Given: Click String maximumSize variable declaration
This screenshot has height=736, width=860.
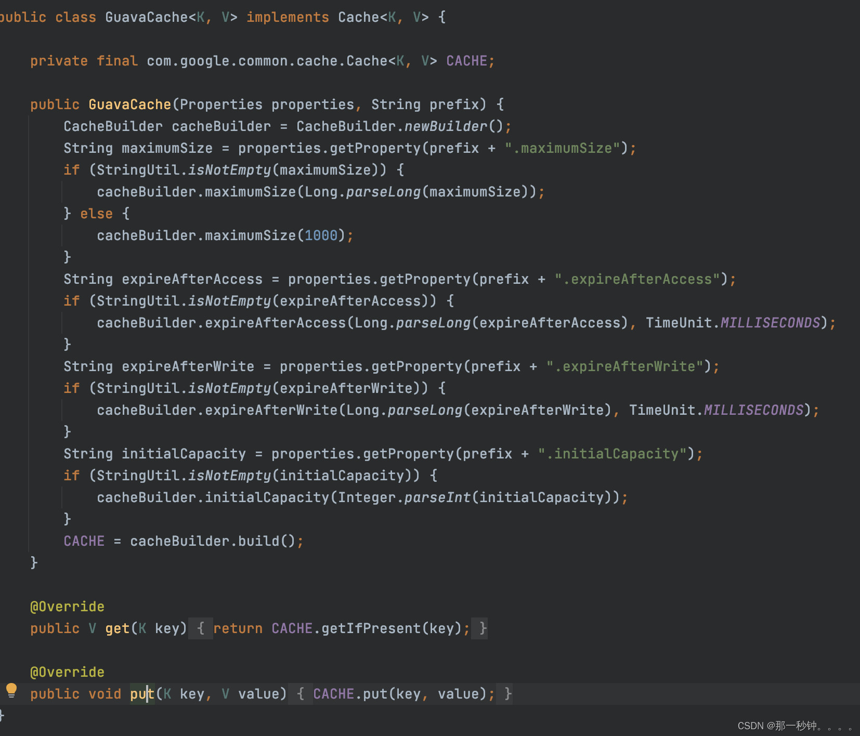Looking at the screenshot, I should (138, 148).
